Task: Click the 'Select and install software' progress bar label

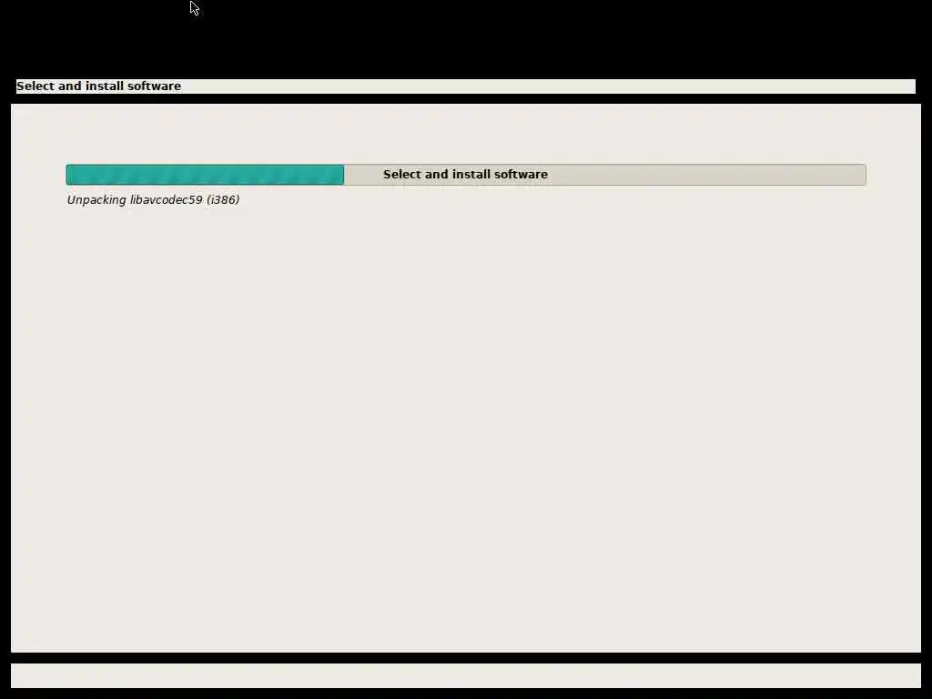Action: (465, 174)
